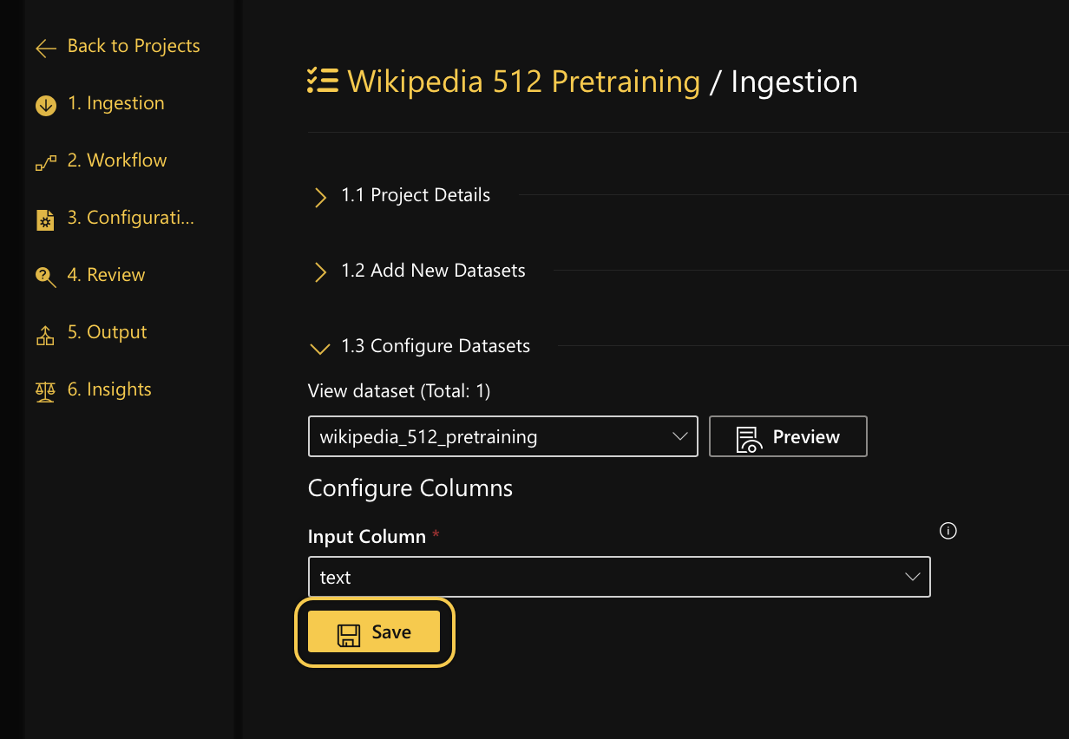Open the Workflow step via its flowchart icon
This screenshot has width=1069, height=739.
tap(45, 160)
